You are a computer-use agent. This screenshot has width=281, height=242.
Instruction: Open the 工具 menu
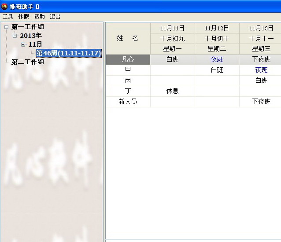(x=7, y=17)
